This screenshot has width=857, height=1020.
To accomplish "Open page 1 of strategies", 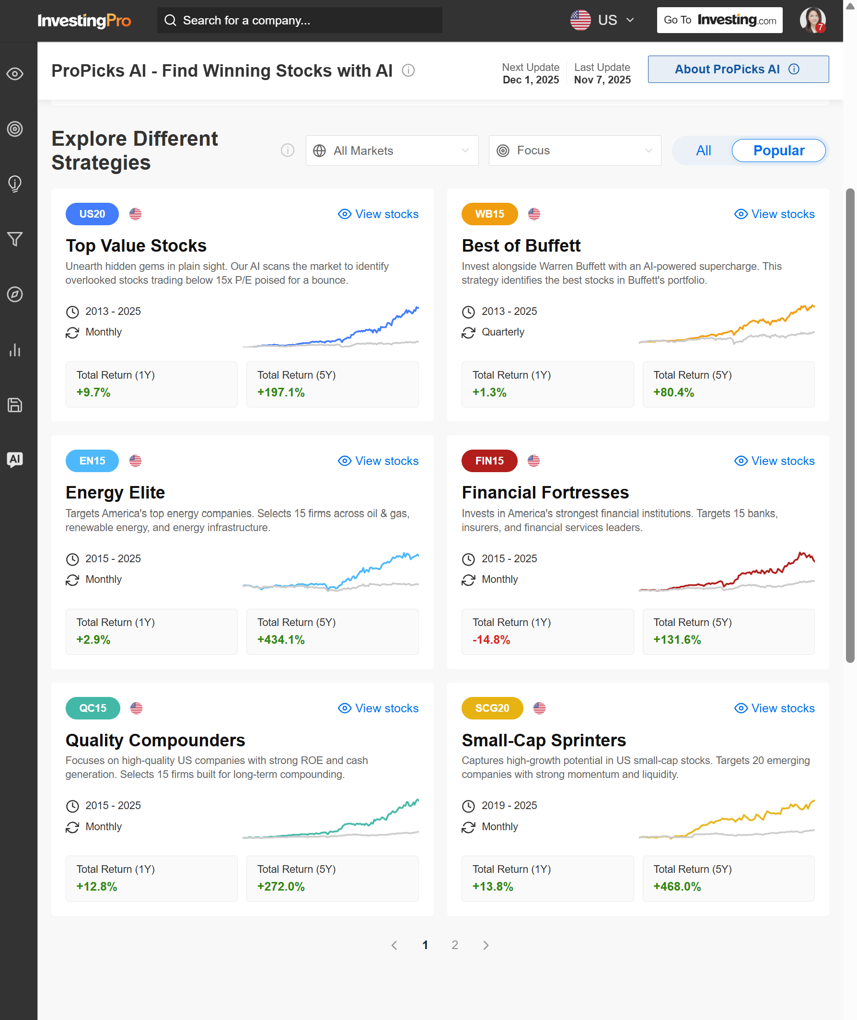I will [425, 945].
